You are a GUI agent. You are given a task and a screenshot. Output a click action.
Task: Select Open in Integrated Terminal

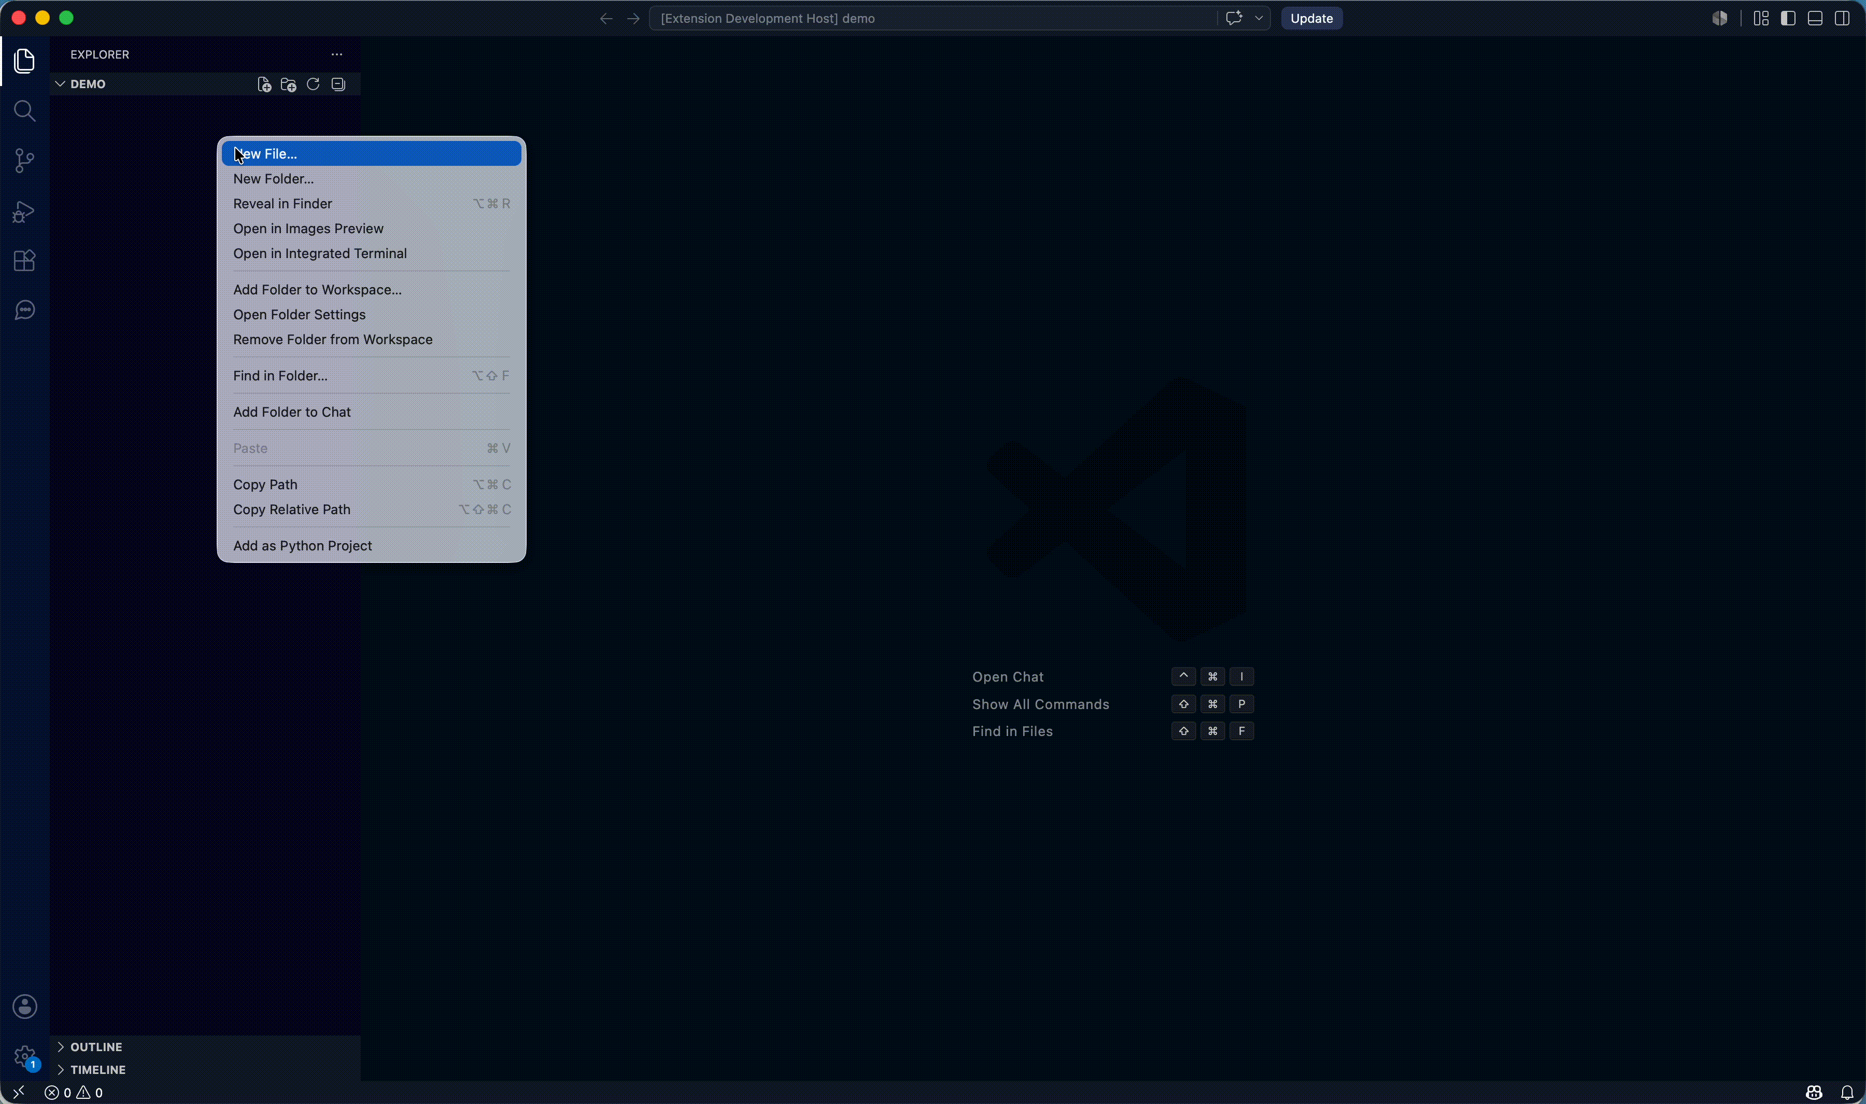(371, 253)
